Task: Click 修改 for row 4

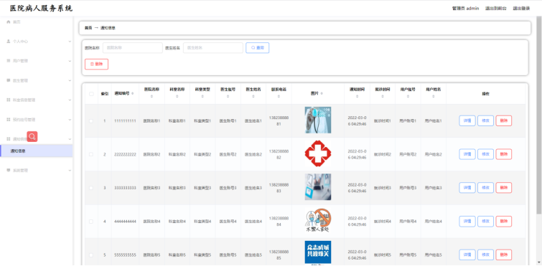Action: (x=486, y=221)
